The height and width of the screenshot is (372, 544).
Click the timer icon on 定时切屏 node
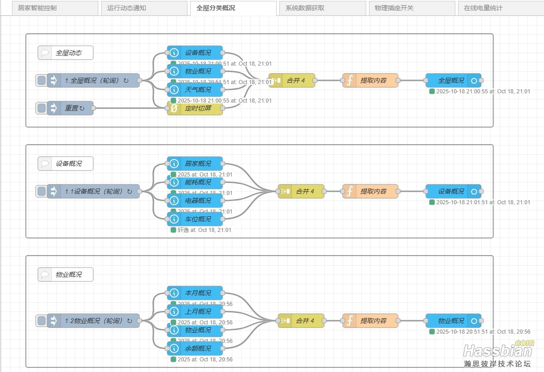174,108
